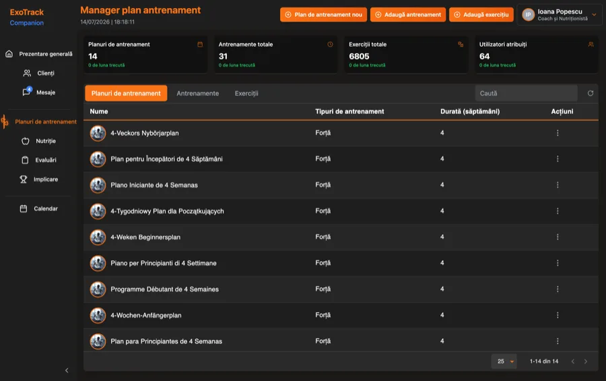Click clock icon on Antrenamente totale card
Image resolution: width=606 pixels, height=381 pixels.
330,45
